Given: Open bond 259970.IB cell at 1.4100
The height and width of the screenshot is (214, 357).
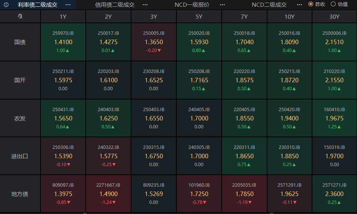Looking at the screenshot, I should click(63, 42).
